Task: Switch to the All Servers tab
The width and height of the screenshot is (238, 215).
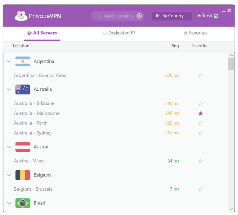Action: click(42, 33)
